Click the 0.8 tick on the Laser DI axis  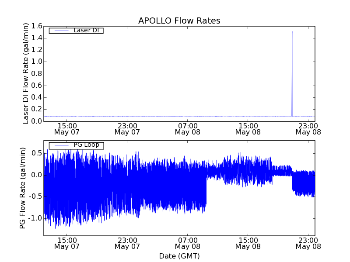pyautogui.click(x=37, y=74)
